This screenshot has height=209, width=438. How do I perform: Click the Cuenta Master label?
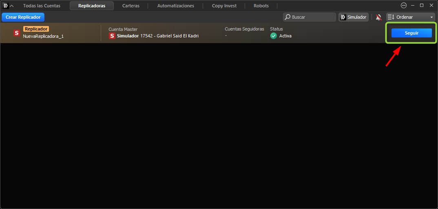point(123,29)
